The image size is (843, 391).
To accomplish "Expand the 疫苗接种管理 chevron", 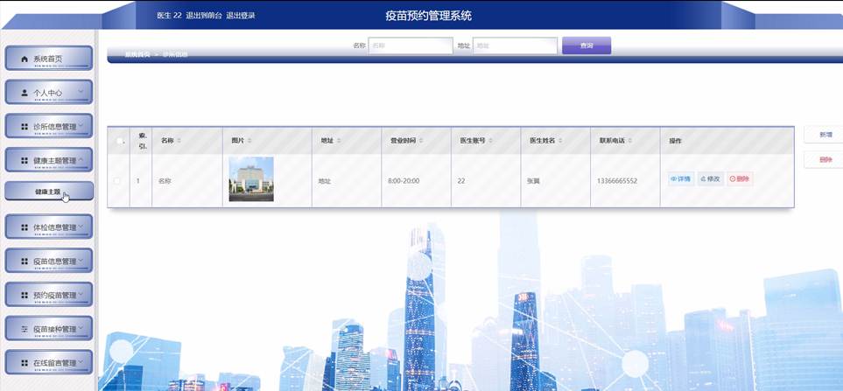I will (x=81, y=328).
